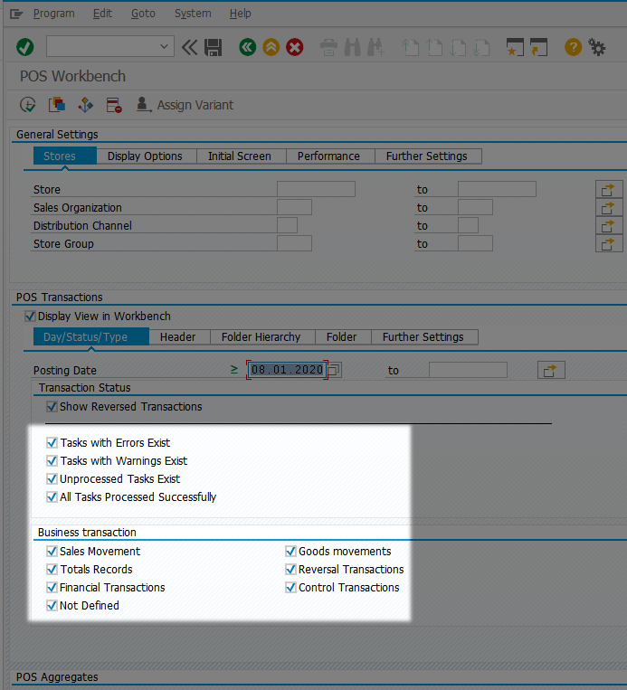The width and height of the screenshot is (627, 690).
Task: Click the Customize Local Layout gear icon
Action: (597, 47)
